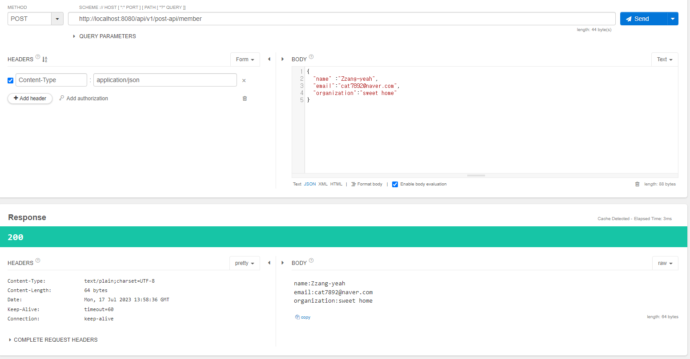Image resolution: width=690 pixels, height=359 pixels.
Task: Select XML body format
Action: point(323,184)
